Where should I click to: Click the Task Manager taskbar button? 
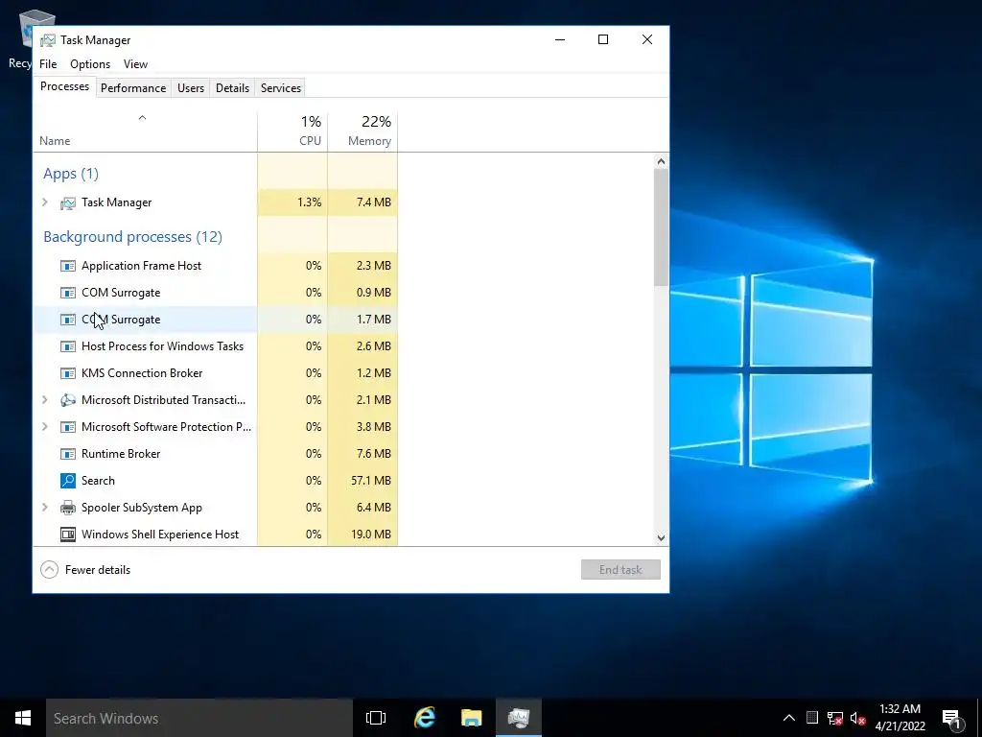[519, 718]
